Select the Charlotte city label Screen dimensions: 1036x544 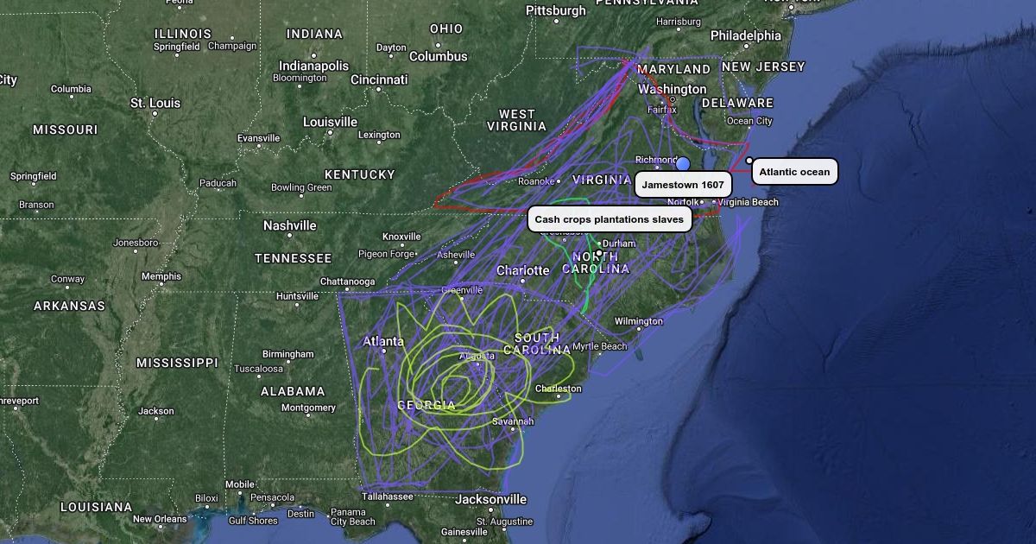click(523, 270)
